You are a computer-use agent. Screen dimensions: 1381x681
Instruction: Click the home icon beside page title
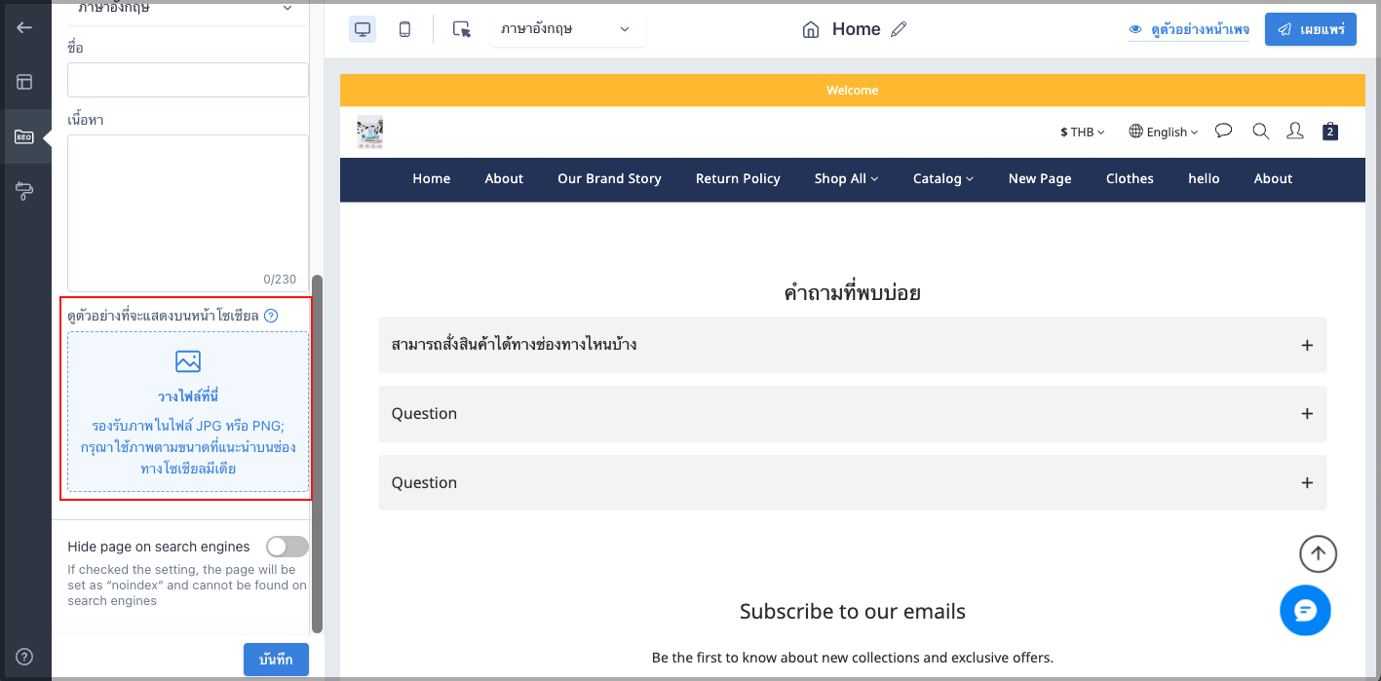click(811, 29)
